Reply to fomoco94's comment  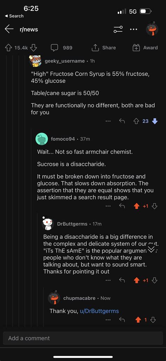(x=122, y=206)
